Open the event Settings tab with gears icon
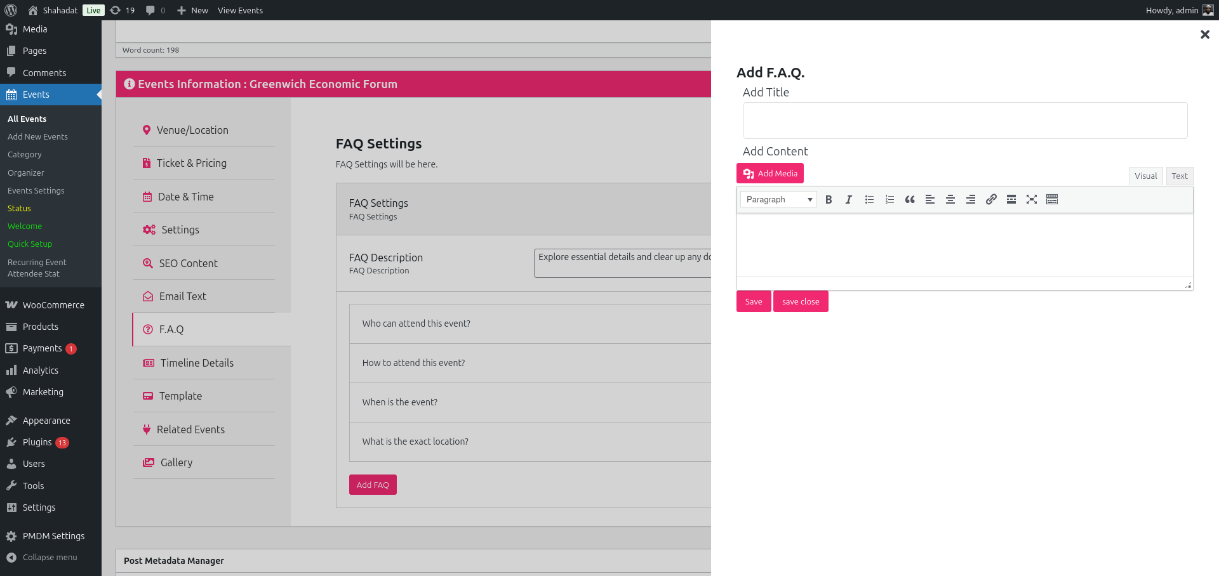 [204, 230]
